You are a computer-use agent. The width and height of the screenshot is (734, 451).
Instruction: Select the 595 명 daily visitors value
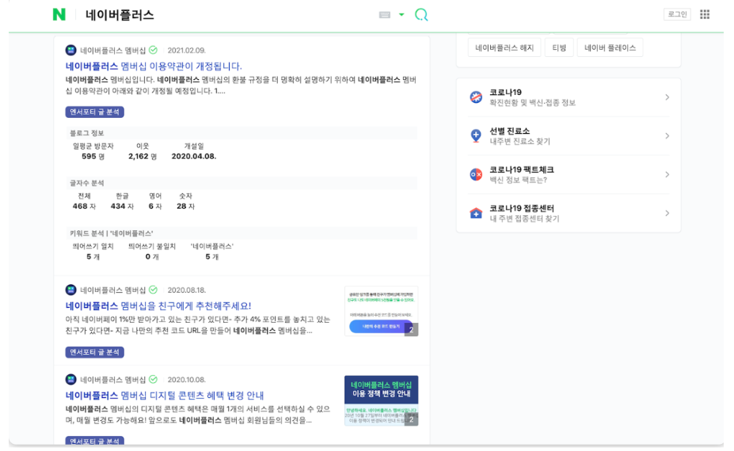point(93,157)
